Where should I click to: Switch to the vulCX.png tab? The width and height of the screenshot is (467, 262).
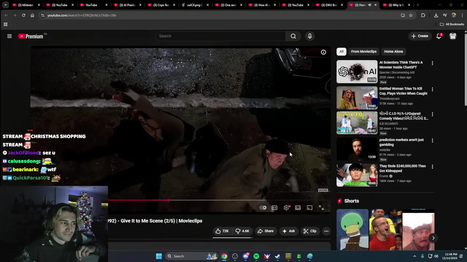coord(195,5)
